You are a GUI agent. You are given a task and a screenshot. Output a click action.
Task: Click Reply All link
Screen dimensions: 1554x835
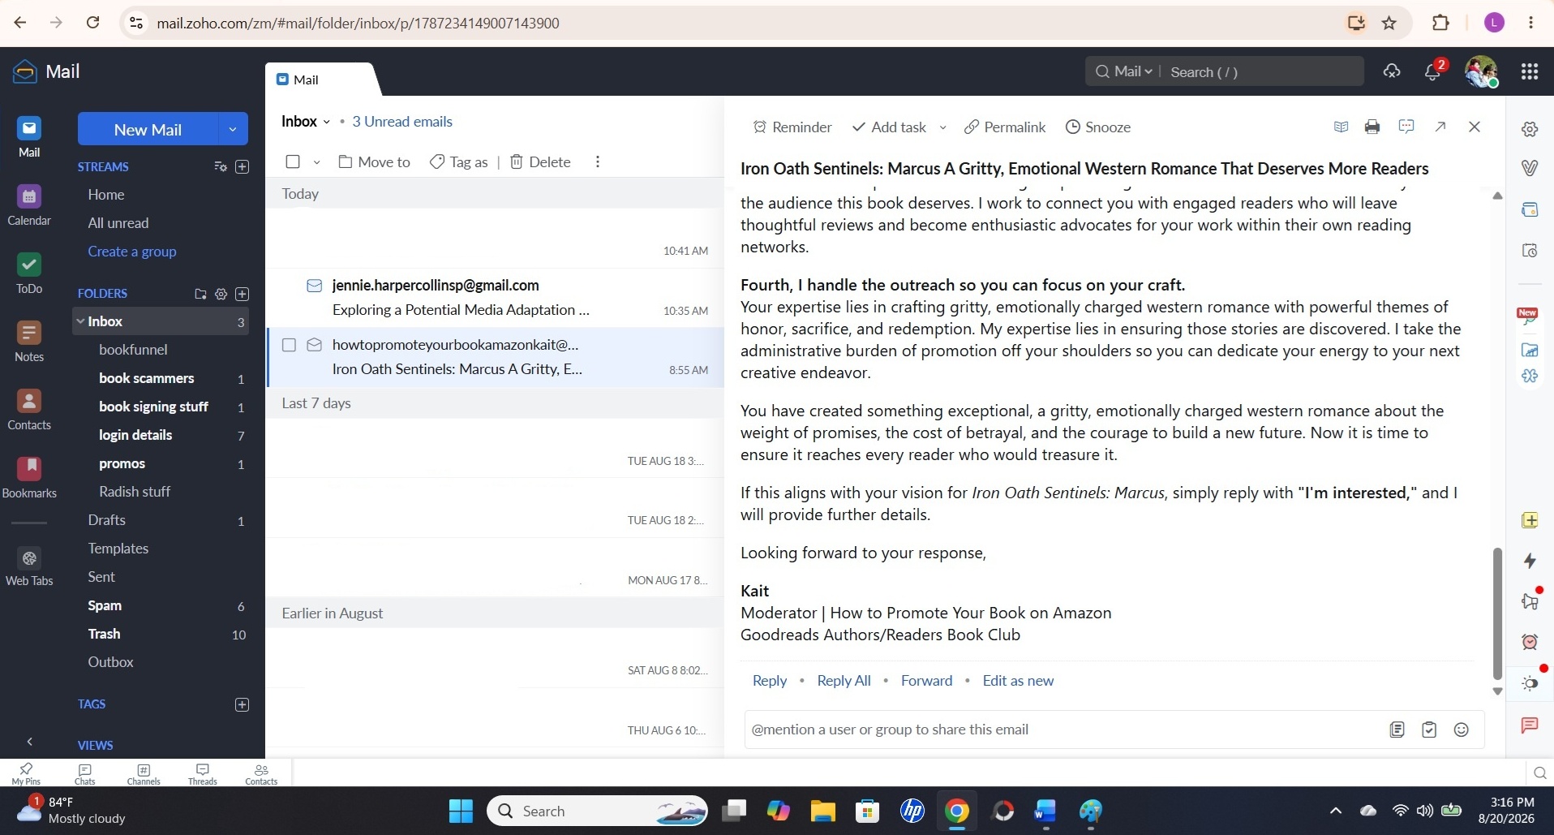click(x=844, y=681)
